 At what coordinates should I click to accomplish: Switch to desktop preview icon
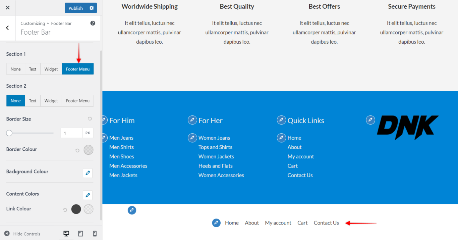click(x=66, y=234)
